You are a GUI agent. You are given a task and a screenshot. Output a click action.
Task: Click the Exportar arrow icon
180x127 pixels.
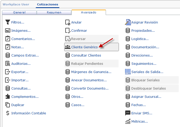click(7, 72)
